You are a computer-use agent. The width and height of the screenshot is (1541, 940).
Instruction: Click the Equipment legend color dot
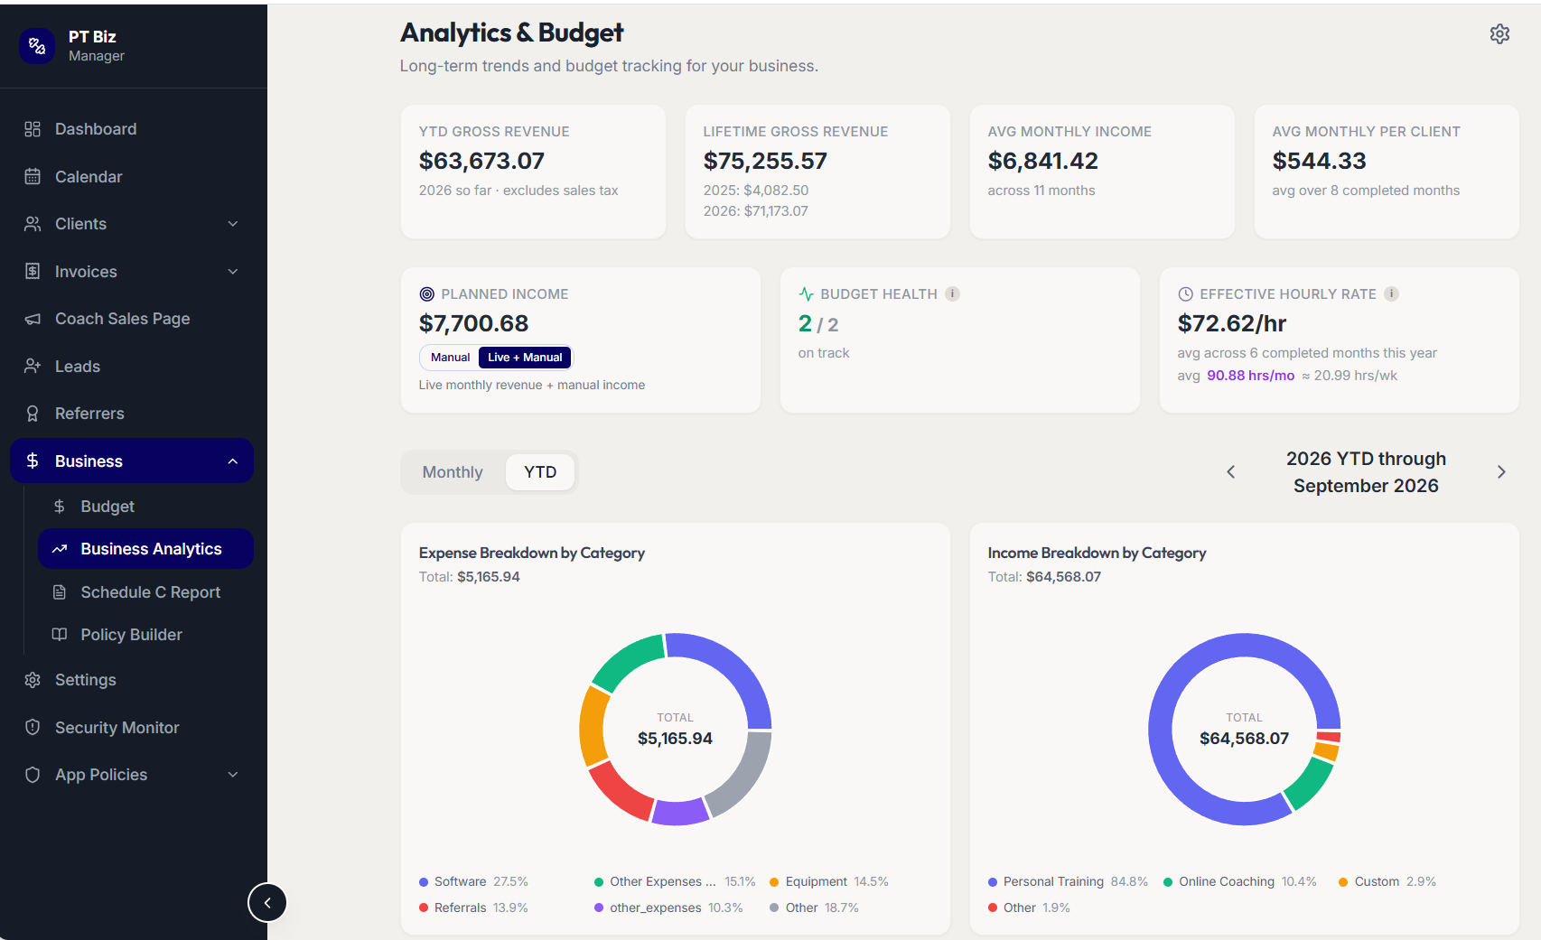coord(774,882)
